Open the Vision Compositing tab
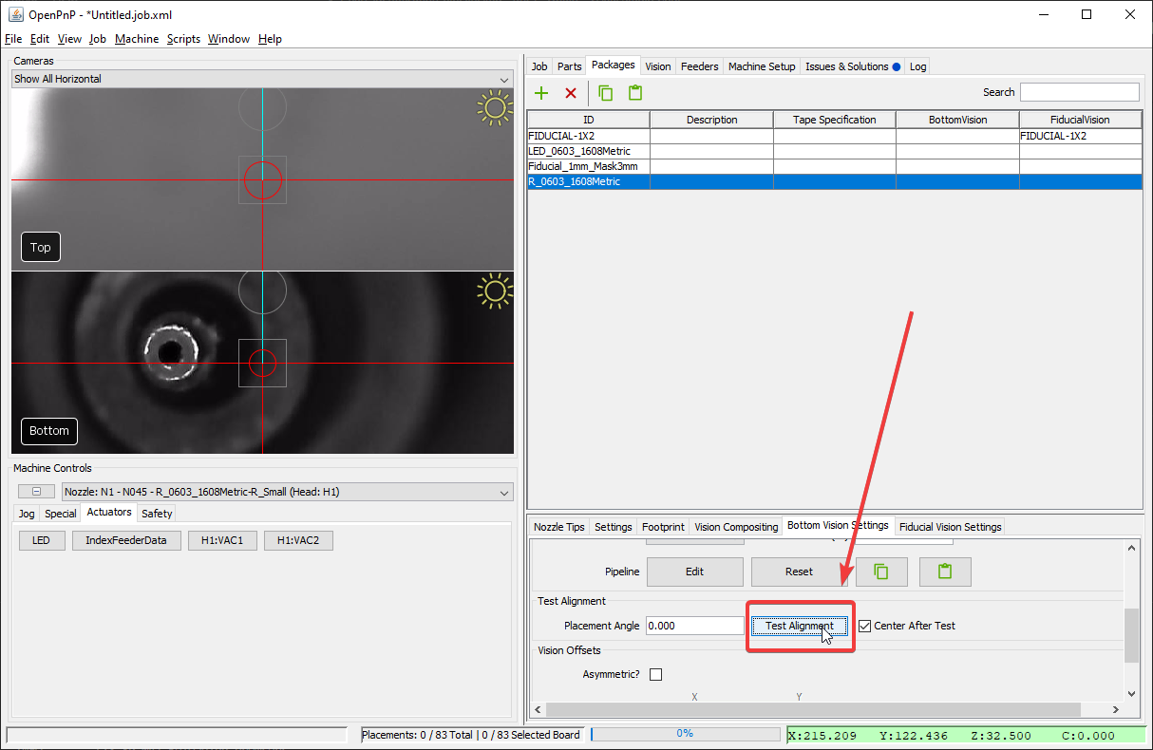The width and height of the screenshot is (1153, 750). coord(736,527)
